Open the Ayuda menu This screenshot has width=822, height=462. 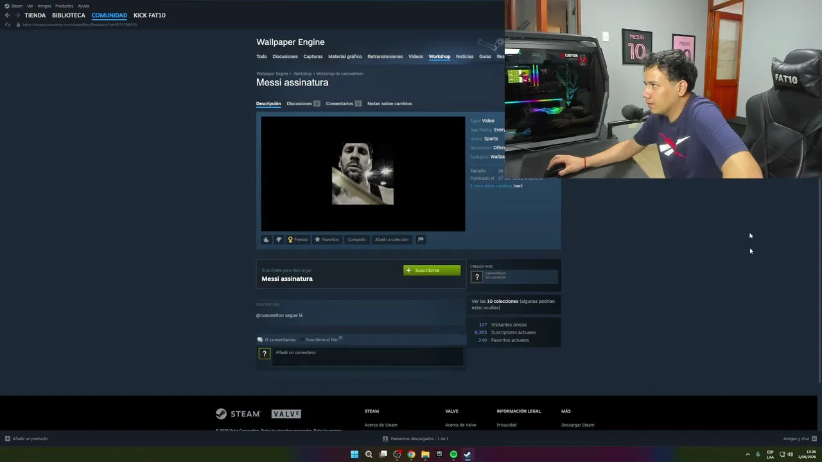click(83, 6)
